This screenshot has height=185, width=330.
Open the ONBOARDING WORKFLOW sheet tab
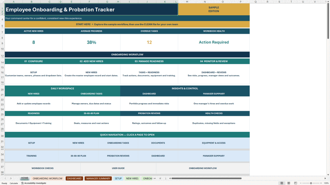[x=48, y=178]
